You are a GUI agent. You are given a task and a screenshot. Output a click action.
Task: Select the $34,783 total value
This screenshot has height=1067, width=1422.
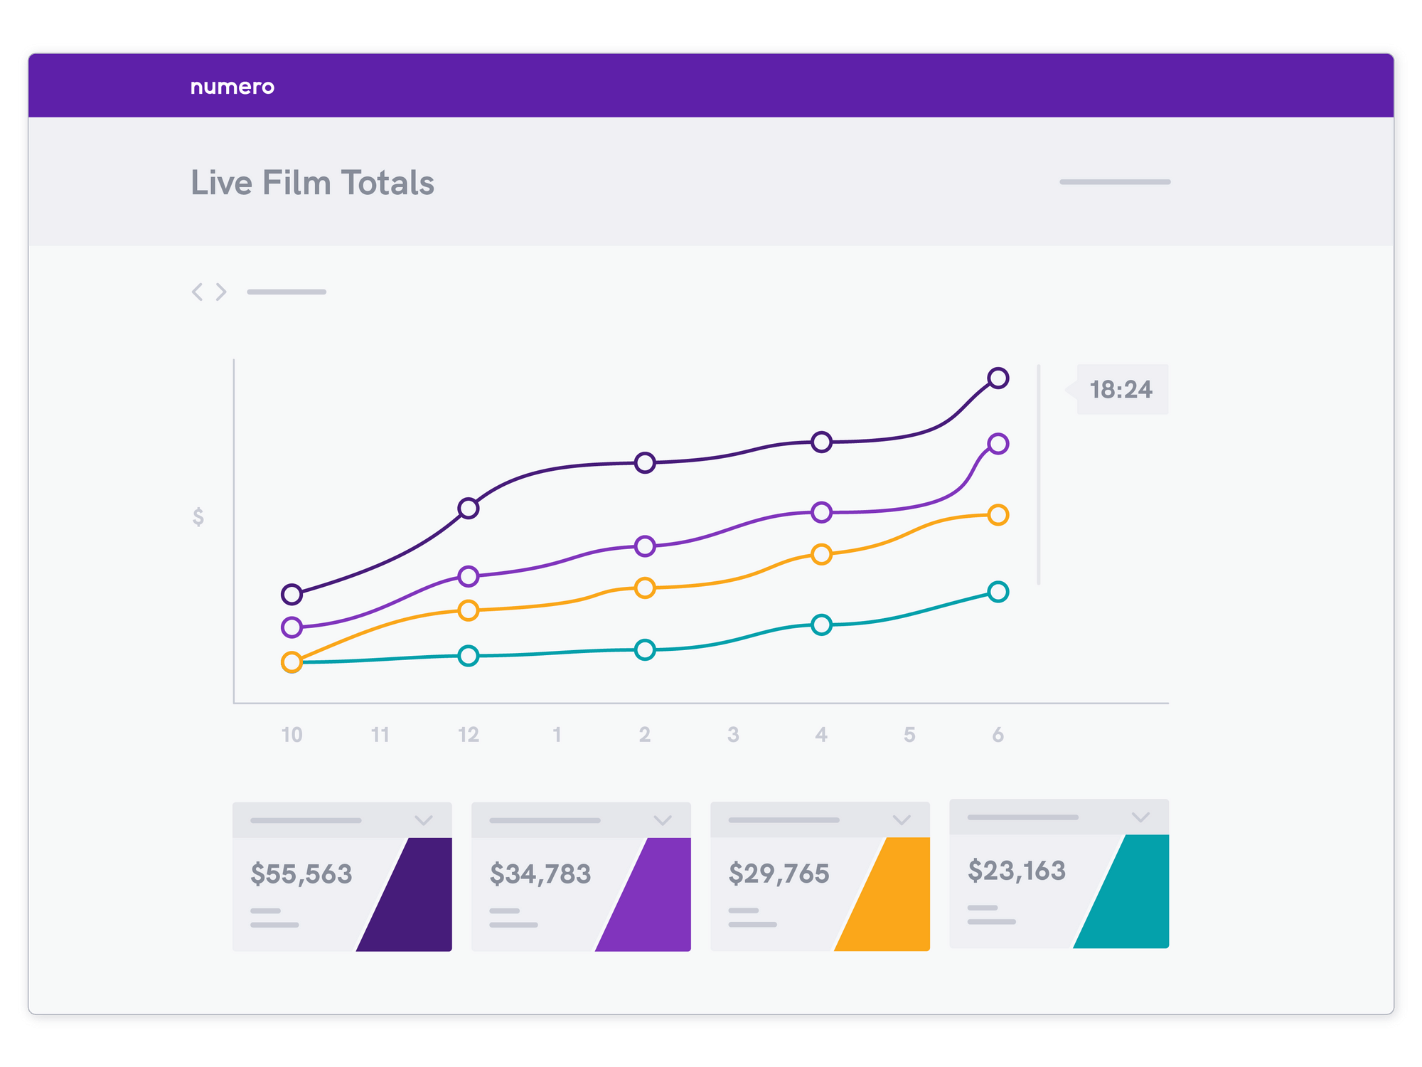(540, 874)
